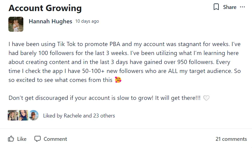Click the Share link

230,7
